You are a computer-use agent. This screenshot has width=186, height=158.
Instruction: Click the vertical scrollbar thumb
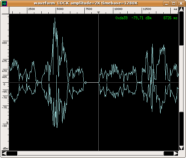click(181, 79)
